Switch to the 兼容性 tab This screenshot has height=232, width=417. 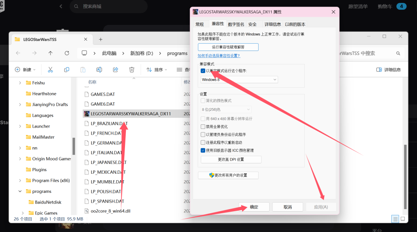pyautogui.click(x=218, y=24)
